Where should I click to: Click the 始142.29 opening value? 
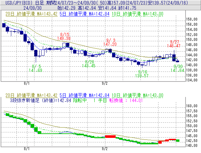tap(66, 8)
